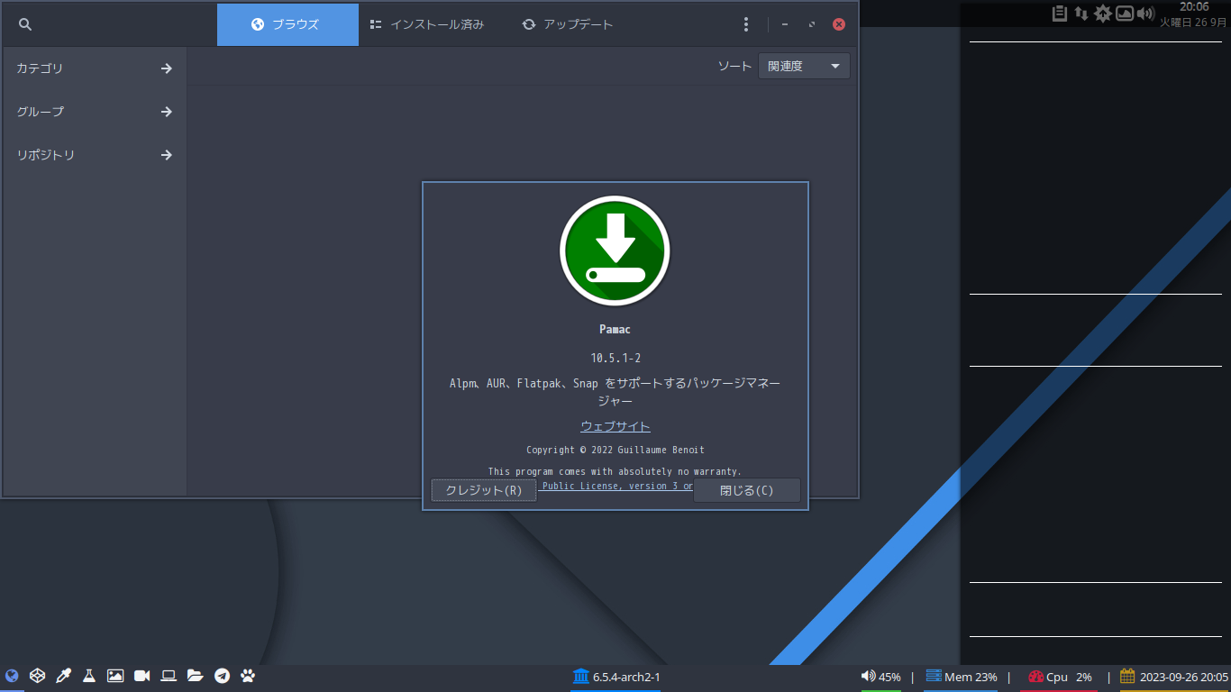Launch the globe browser icon in bottom panel

click(x=12, y=676)
